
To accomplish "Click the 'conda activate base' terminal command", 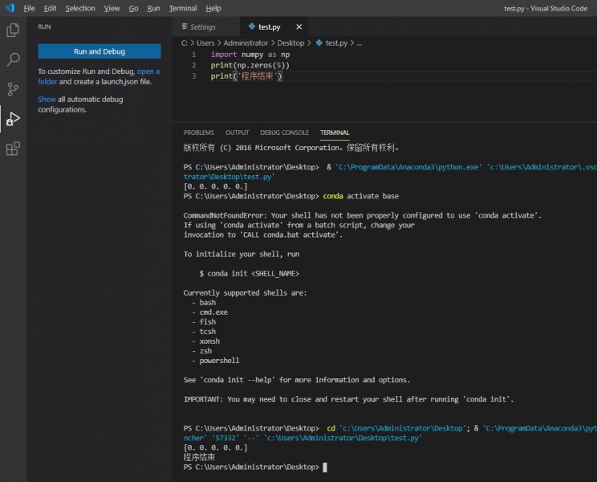I will [x=360, y=196].
